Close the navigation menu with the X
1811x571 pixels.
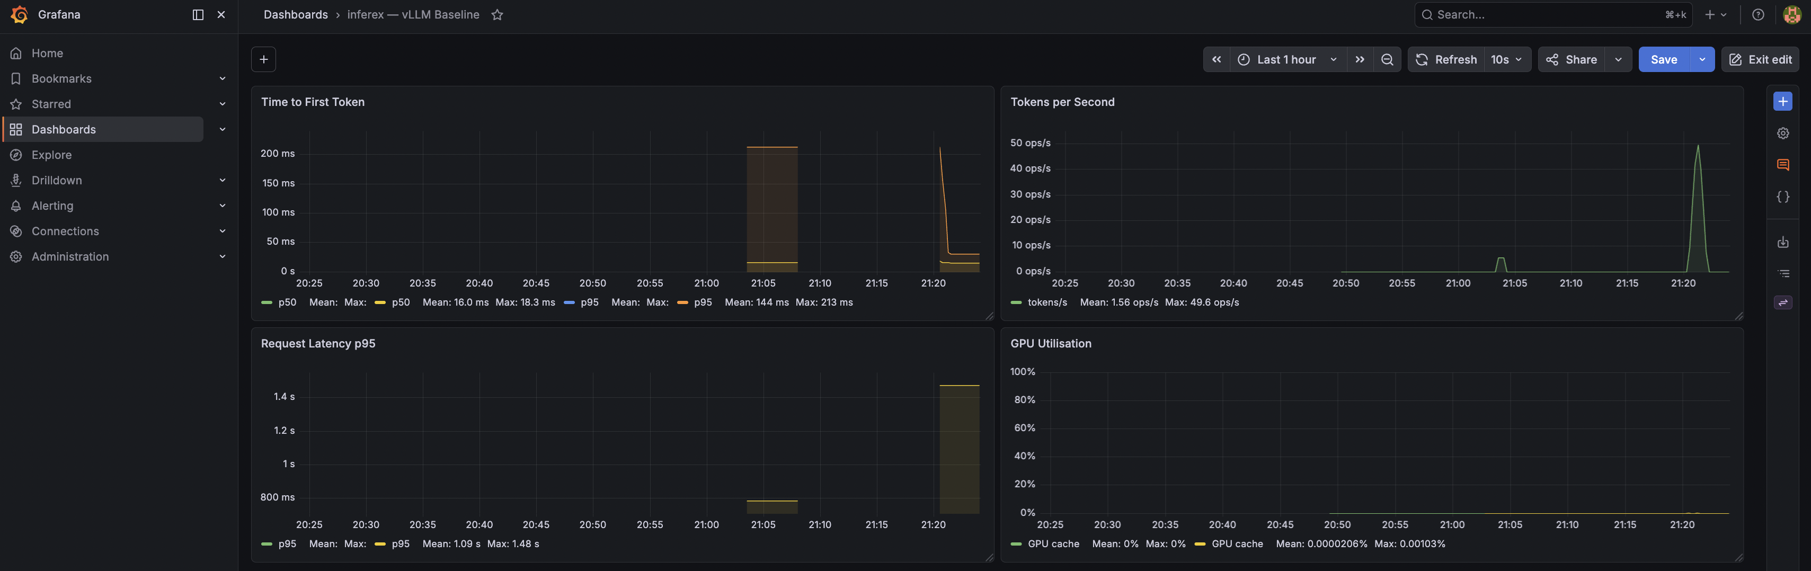[221, 15]
